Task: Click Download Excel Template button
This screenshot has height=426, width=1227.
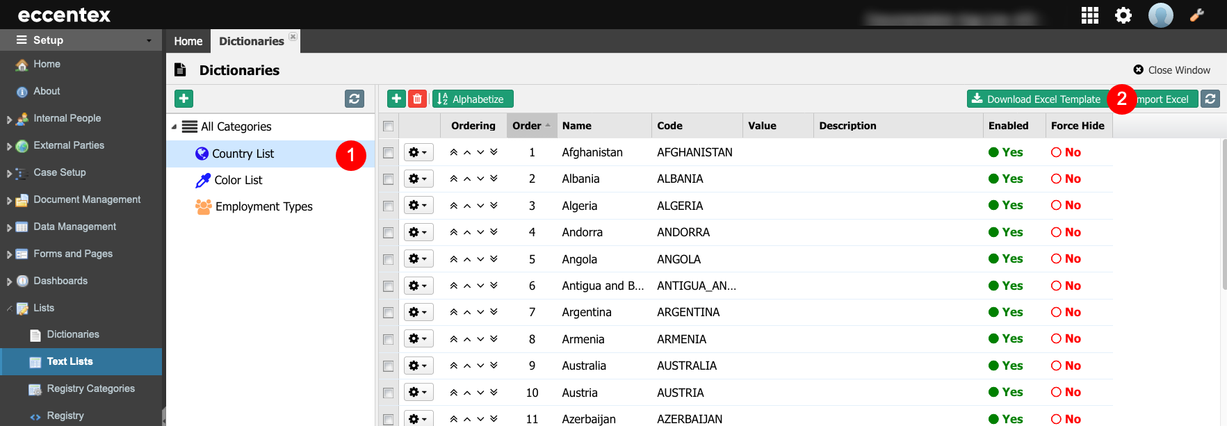Action: (1037, 99)
